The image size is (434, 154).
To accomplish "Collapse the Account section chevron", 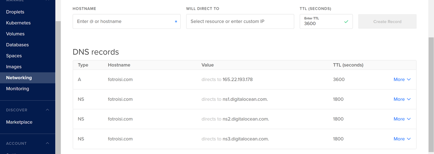I will pos(47,144).
